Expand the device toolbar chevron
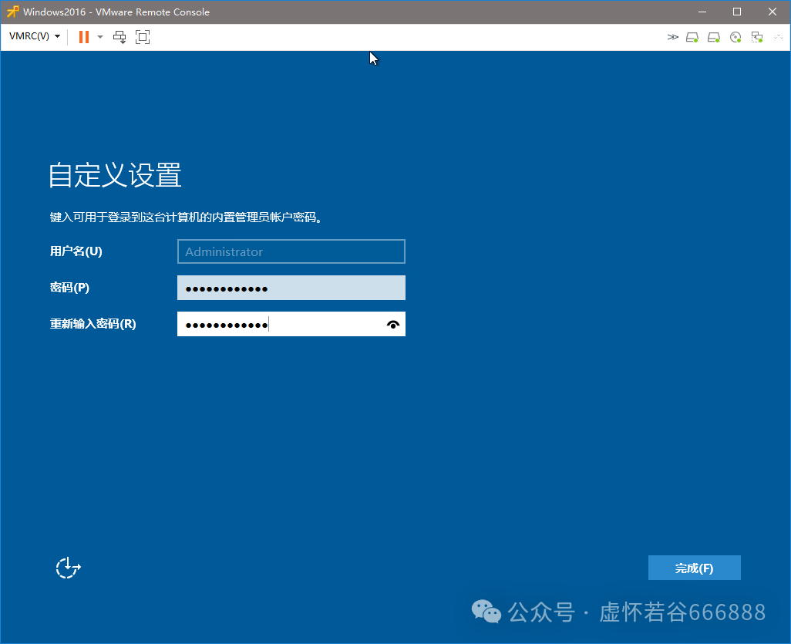Screen dimensions: 791x644 pos(672,37)
